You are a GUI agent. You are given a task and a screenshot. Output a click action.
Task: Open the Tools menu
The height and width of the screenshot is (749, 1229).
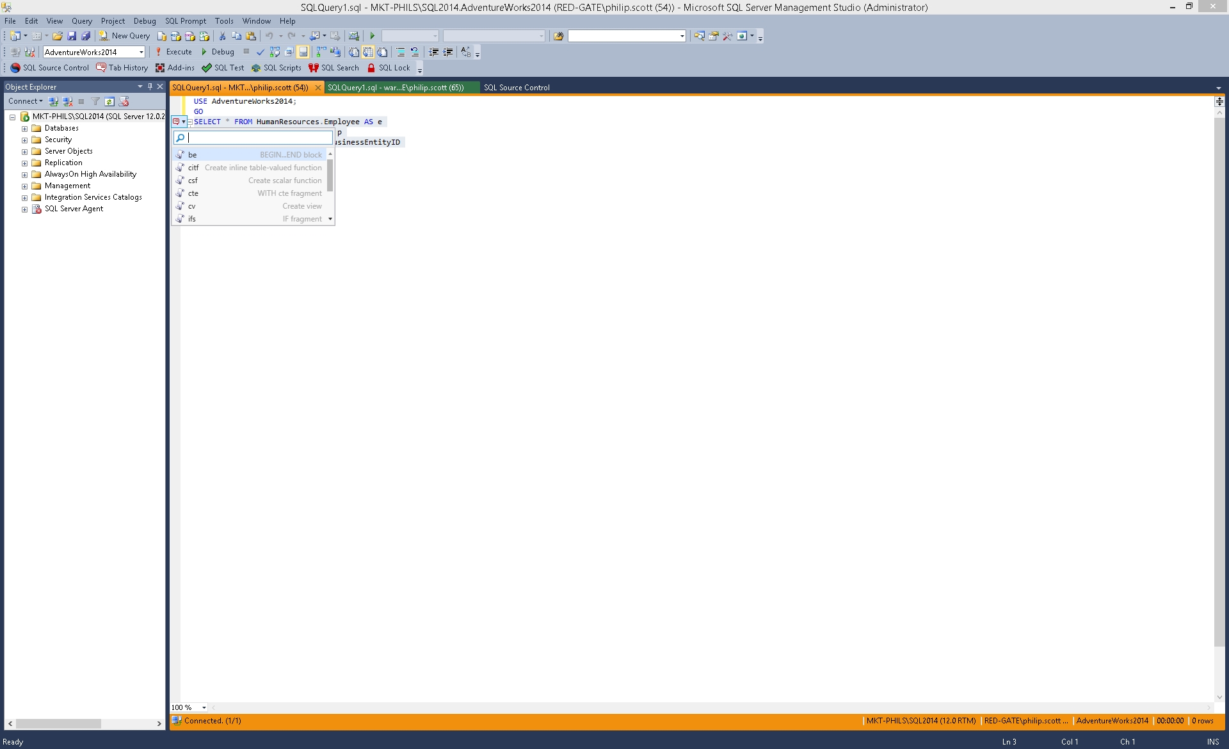[224, 21]
